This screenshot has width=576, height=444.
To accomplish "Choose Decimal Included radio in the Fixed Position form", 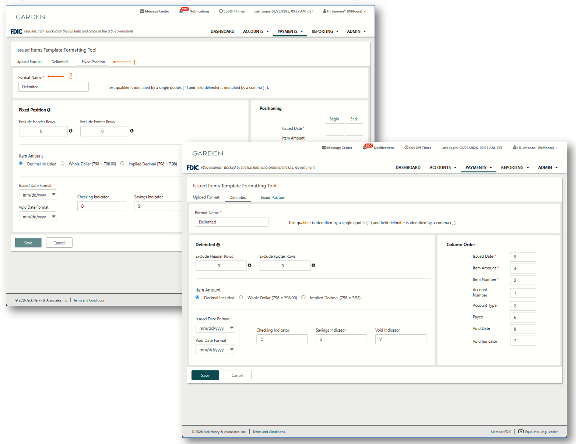I will pos(21,163).
